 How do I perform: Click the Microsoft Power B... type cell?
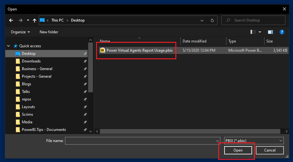[245, 50]
